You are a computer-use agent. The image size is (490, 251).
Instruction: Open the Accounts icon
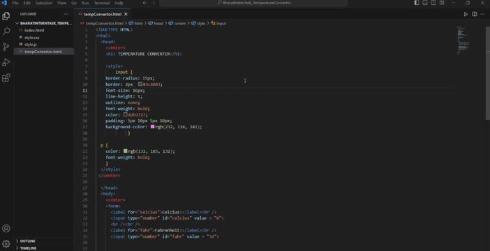coord(6,228)
